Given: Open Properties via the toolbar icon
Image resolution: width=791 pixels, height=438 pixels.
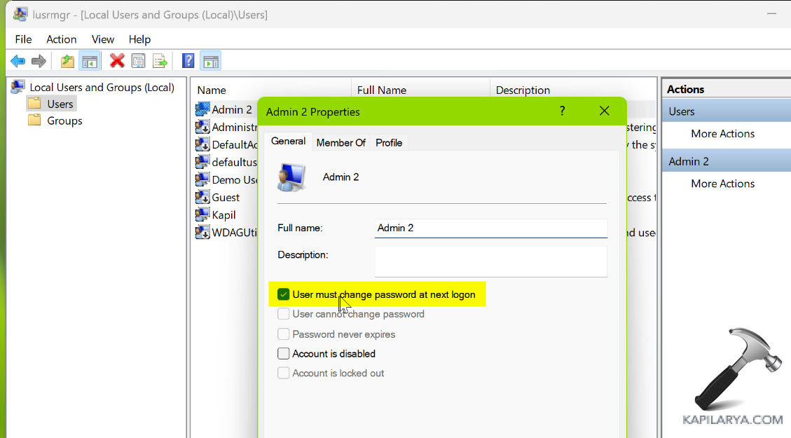Looking at the screenshot, I should [139, 61].
